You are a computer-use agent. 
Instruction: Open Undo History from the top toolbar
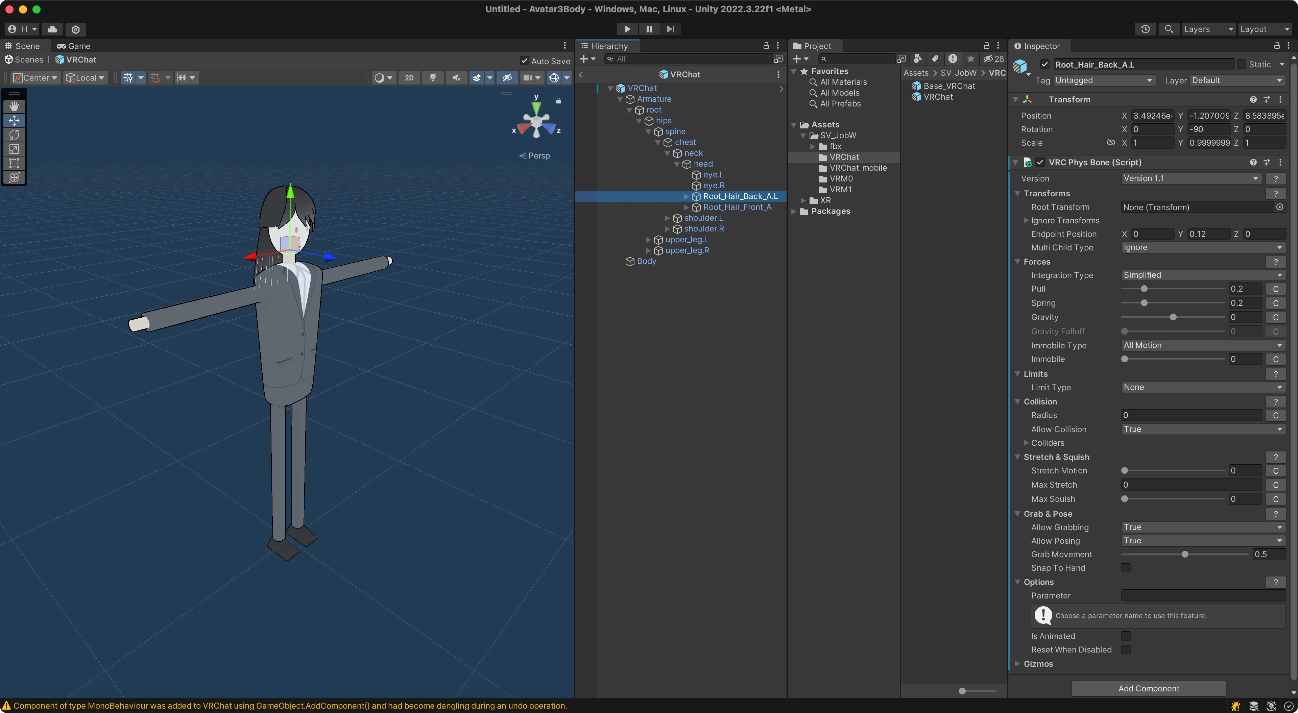pos(1145,29)
